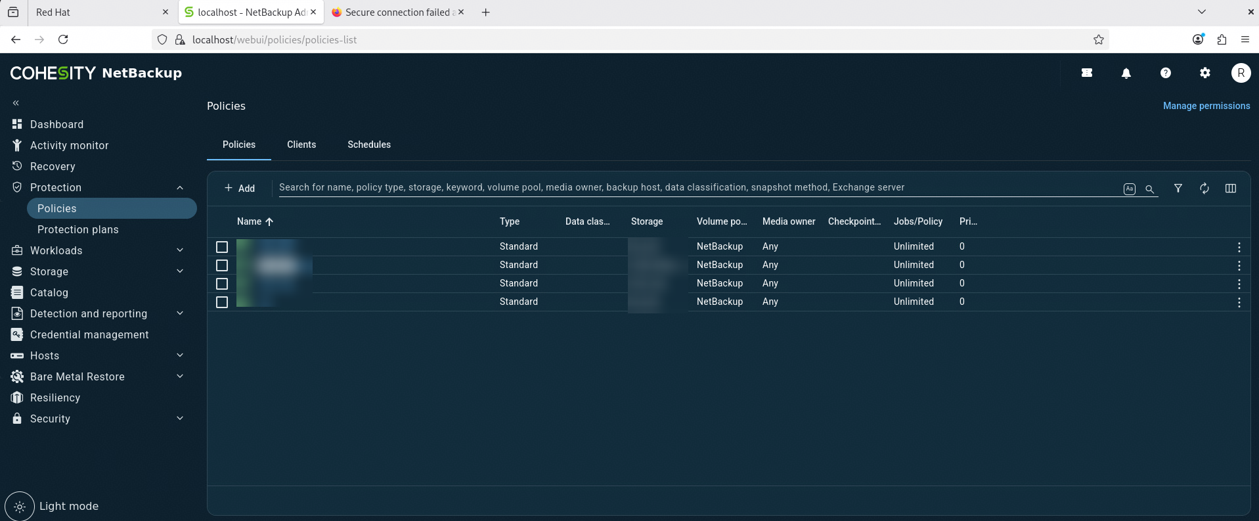Sort by Media owner column header
This screenshot has height=521, width=1259.
[x=788, y=221]
